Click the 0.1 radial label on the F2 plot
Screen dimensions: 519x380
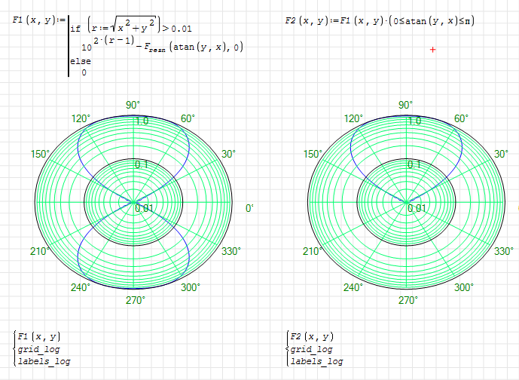[x=414, y=164]
